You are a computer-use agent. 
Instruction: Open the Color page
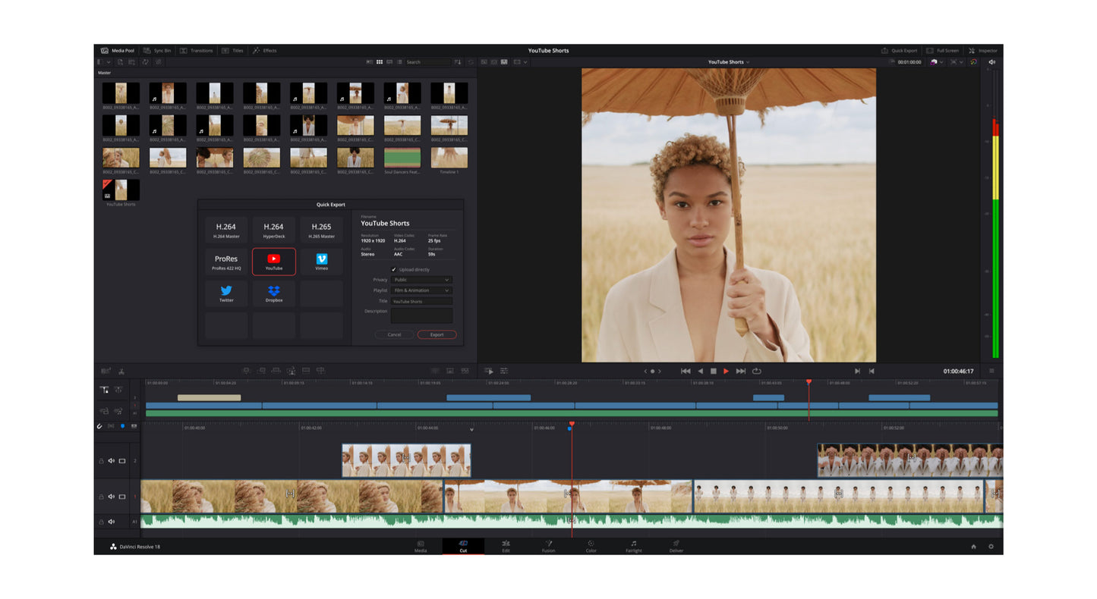pos(591,546)
